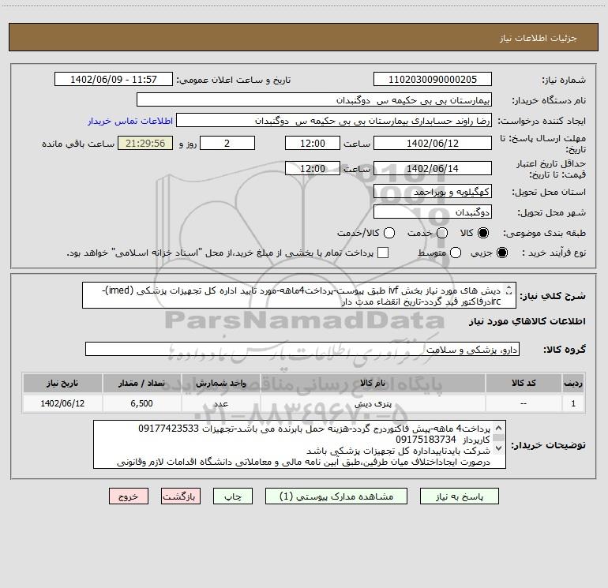Click the شماره نیاز field 1102030090000205
The height and width of the screenshot is (588, 608).
point(433,79)
